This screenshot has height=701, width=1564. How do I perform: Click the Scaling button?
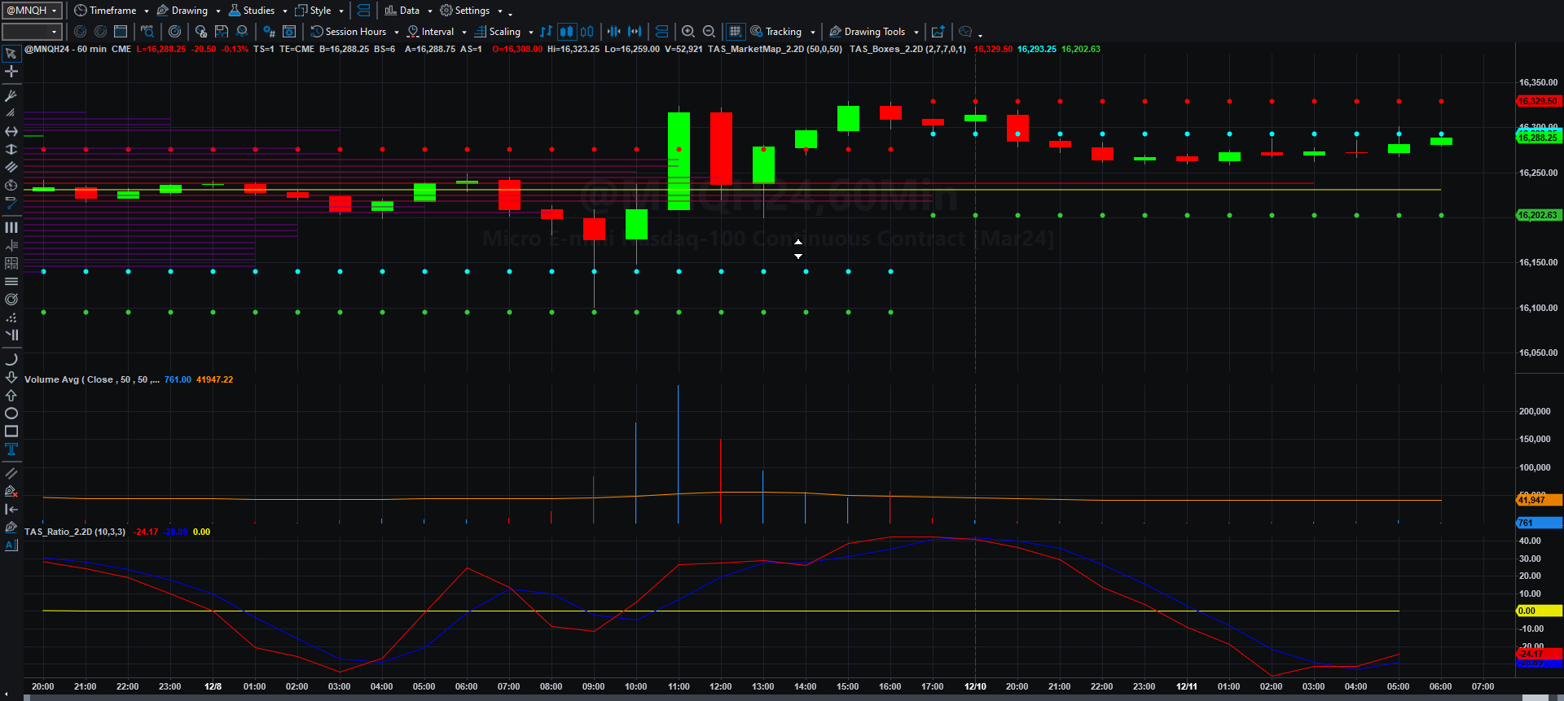click(x=503, y=32)
